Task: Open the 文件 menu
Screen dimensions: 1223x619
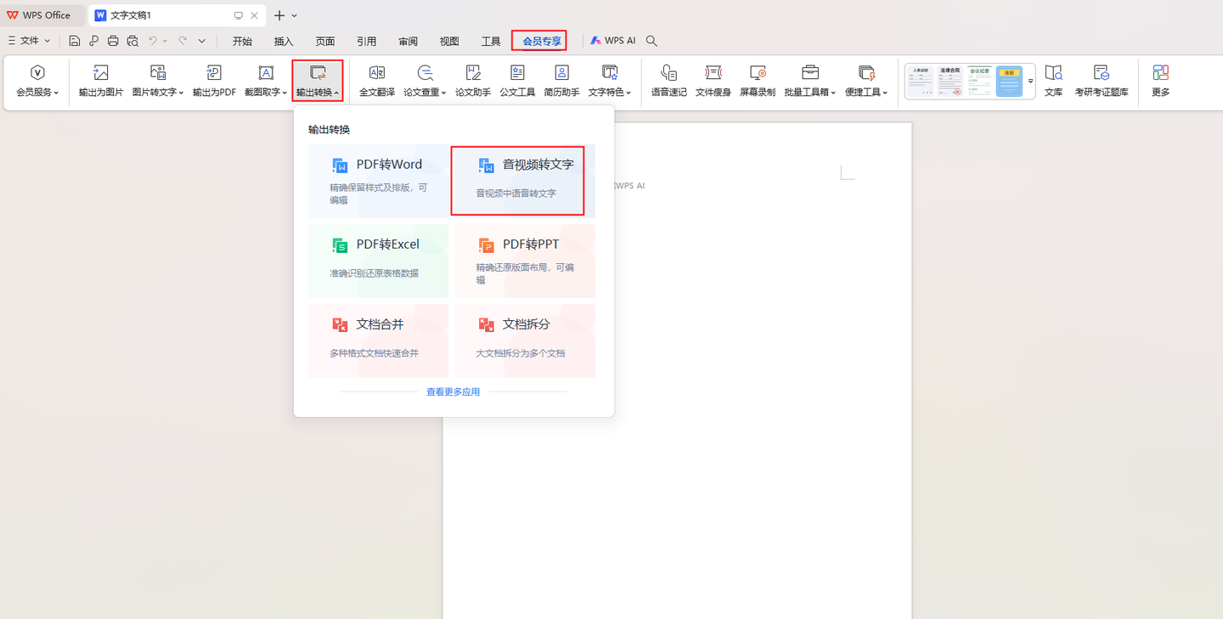Action: point(30,41)
